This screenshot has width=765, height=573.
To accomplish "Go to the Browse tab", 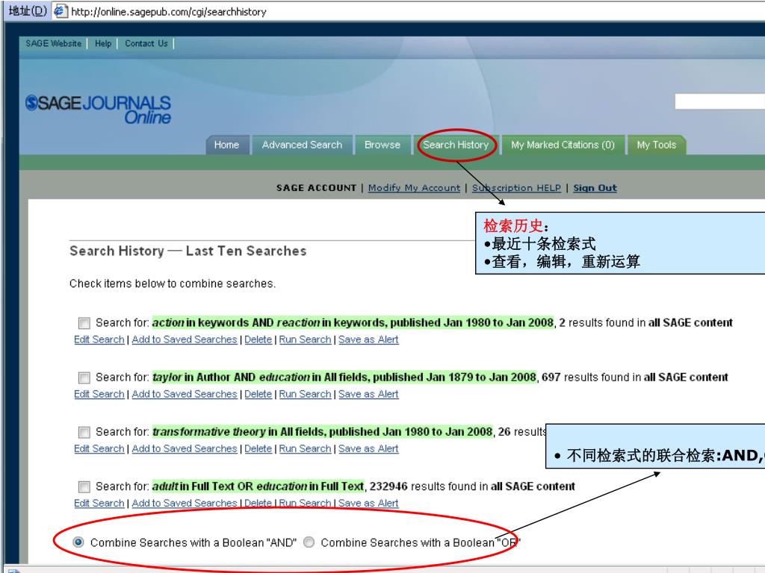I will [x=382, y=145].
